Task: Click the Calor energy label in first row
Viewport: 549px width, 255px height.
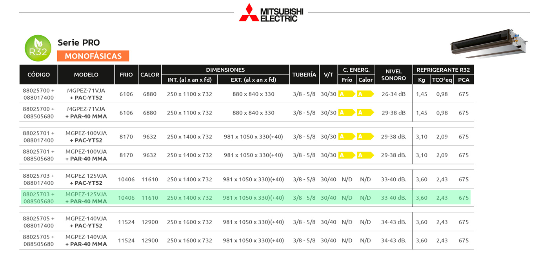Action: tap(365, 94)
